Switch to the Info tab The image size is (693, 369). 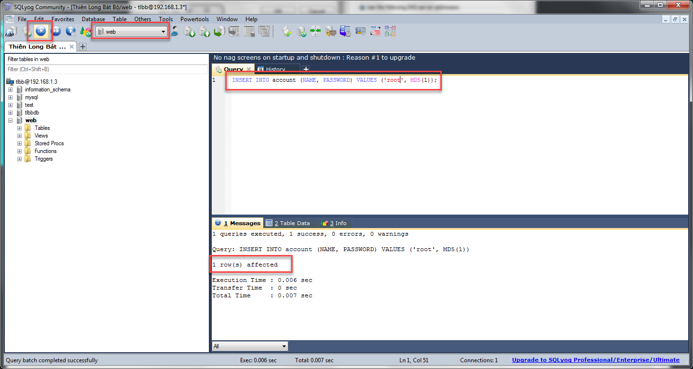(334, 223)
